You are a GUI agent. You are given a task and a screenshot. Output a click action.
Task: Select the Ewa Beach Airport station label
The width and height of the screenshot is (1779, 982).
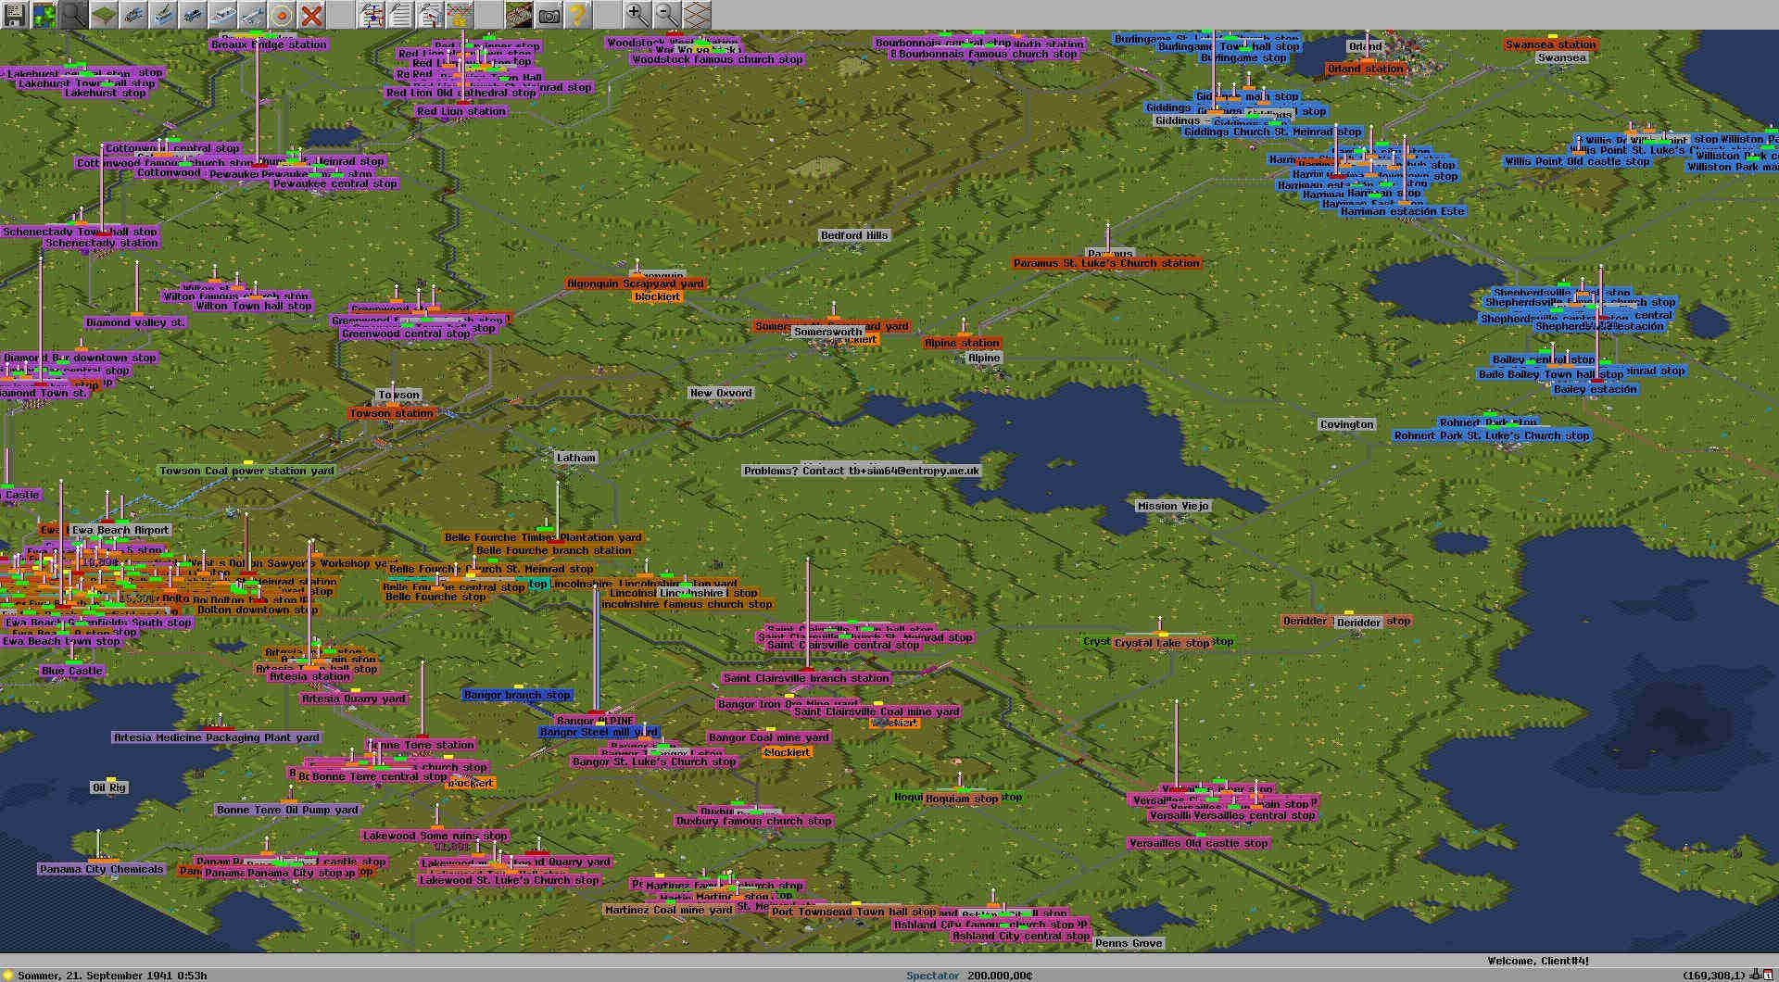(120, 531)
